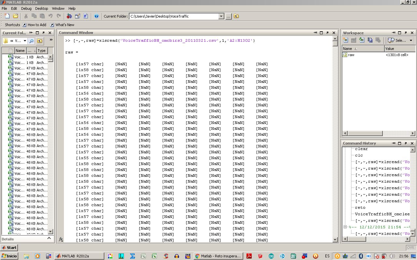Collapse the 12/12/2015 21:54 history session
This screenshot has height=260, width=417.
click(345, 227)
